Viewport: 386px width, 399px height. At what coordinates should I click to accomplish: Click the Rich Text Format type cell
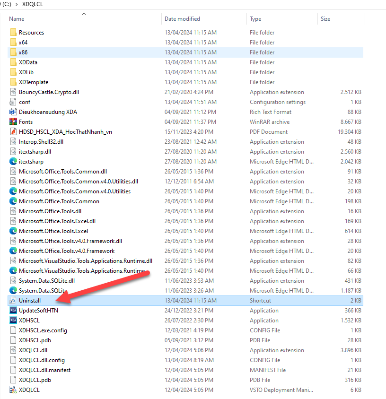point(271,112)
